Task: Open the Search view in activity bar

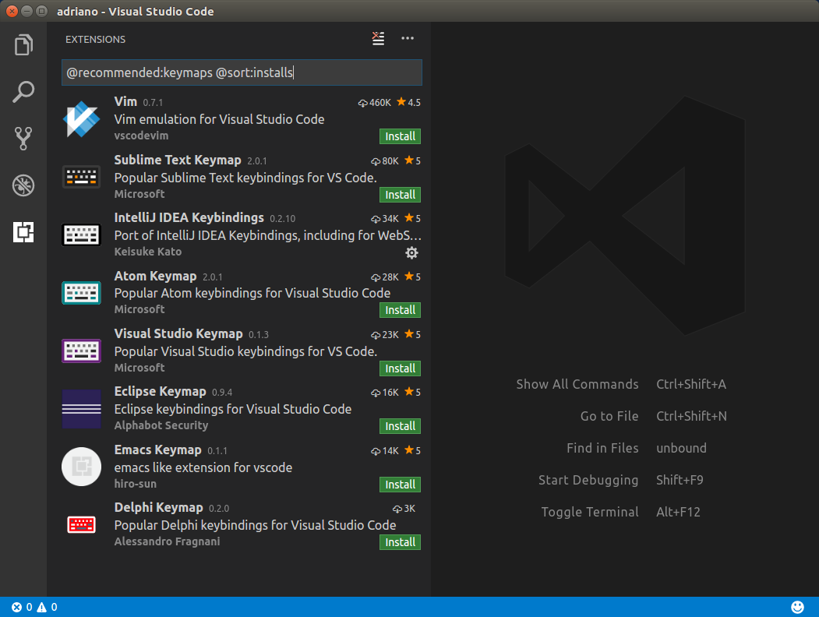Action: click(23, 92)
